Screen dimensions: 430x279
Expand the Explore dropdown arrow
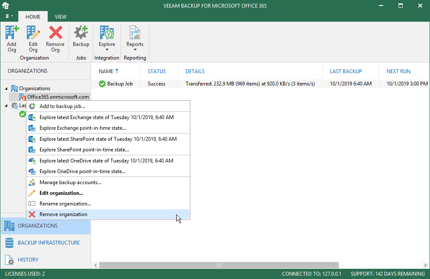[x=107, y=50]
